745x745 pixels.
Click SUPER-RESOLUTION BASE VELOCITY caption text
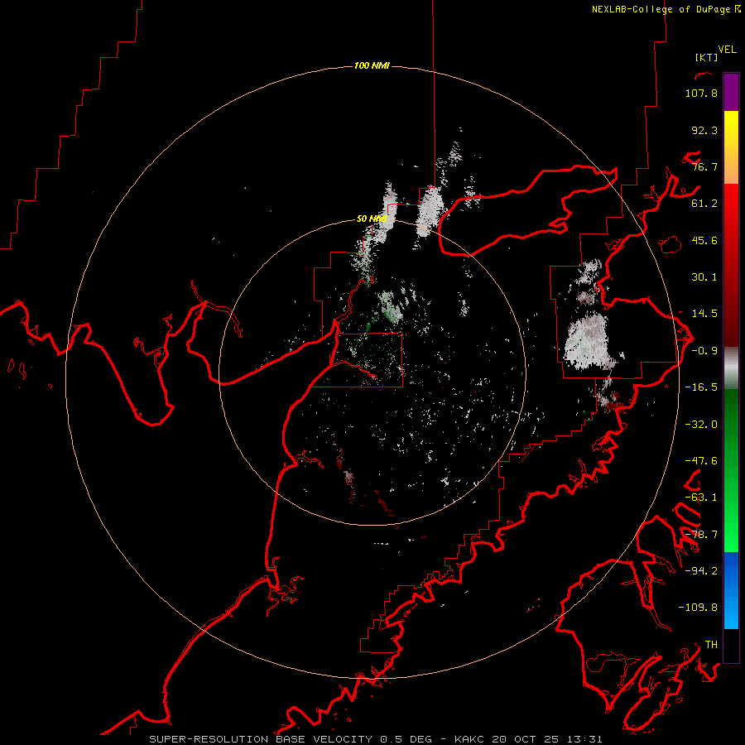(261, 739)
